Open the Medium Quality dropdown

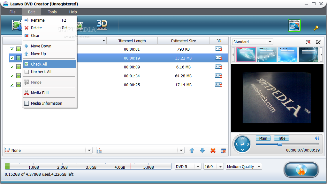pos(259,167)
